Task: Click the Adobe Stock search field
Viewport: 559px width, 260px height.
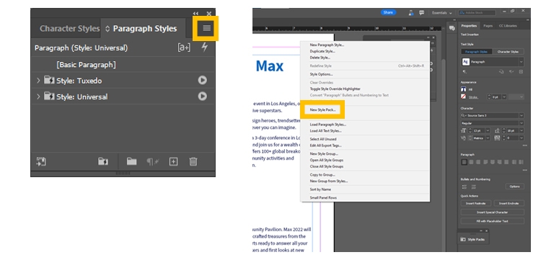Action: 477,13
